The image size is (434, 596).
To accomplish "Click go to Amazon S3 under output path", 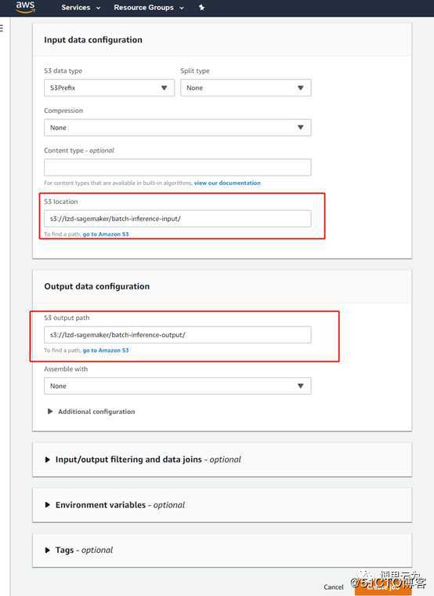I will point(106,350).
